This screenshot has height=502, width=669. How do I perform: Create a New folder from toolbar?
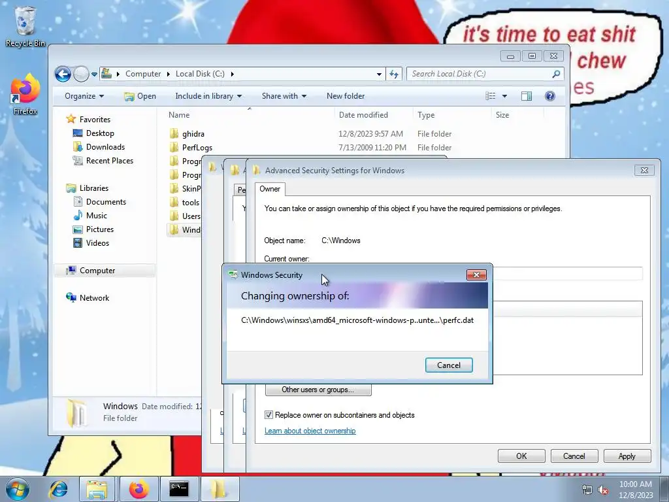(346, 96)
